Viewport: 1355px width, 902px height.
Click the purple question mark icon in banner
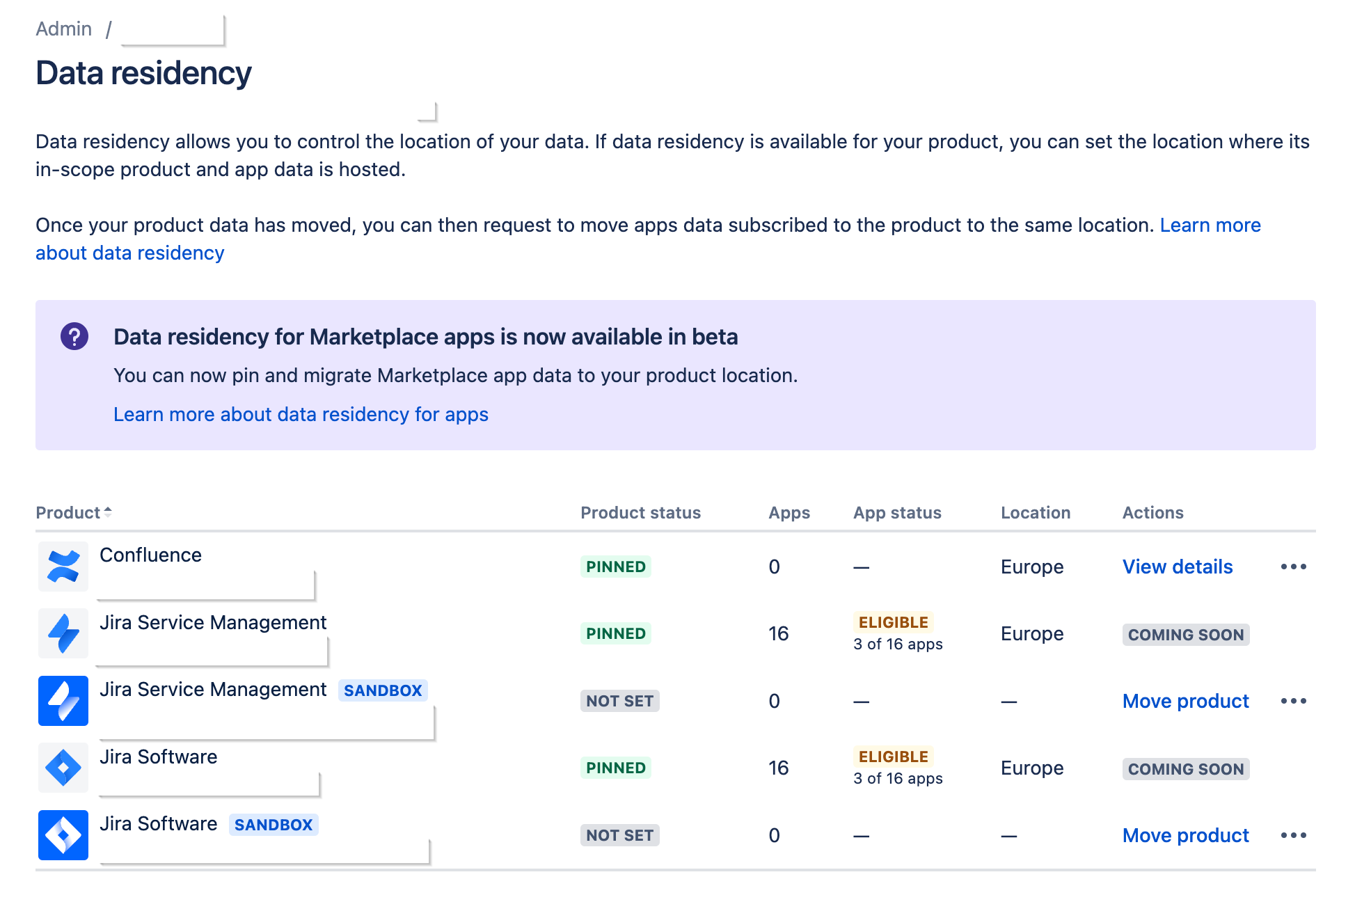(x=74, y=337)
